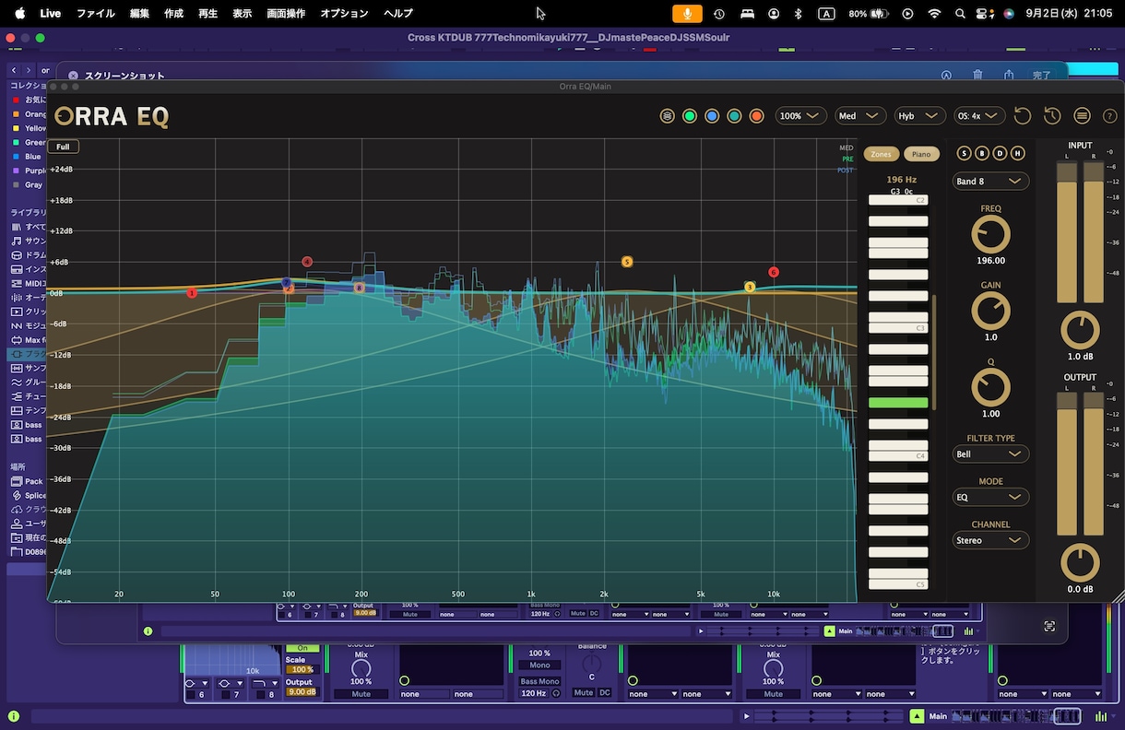Toggle the Bass Mono button in bottom device
Screen dimensions: 1125x730
pyautogui.click(x=539, y=681)
